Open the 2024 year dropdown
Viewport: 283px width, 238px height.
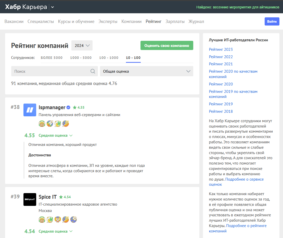point(82,46)
